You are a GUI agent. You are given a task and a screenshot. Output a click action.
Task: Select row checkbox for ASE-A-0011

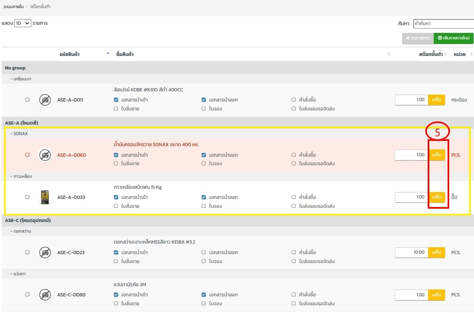[27, 100]
